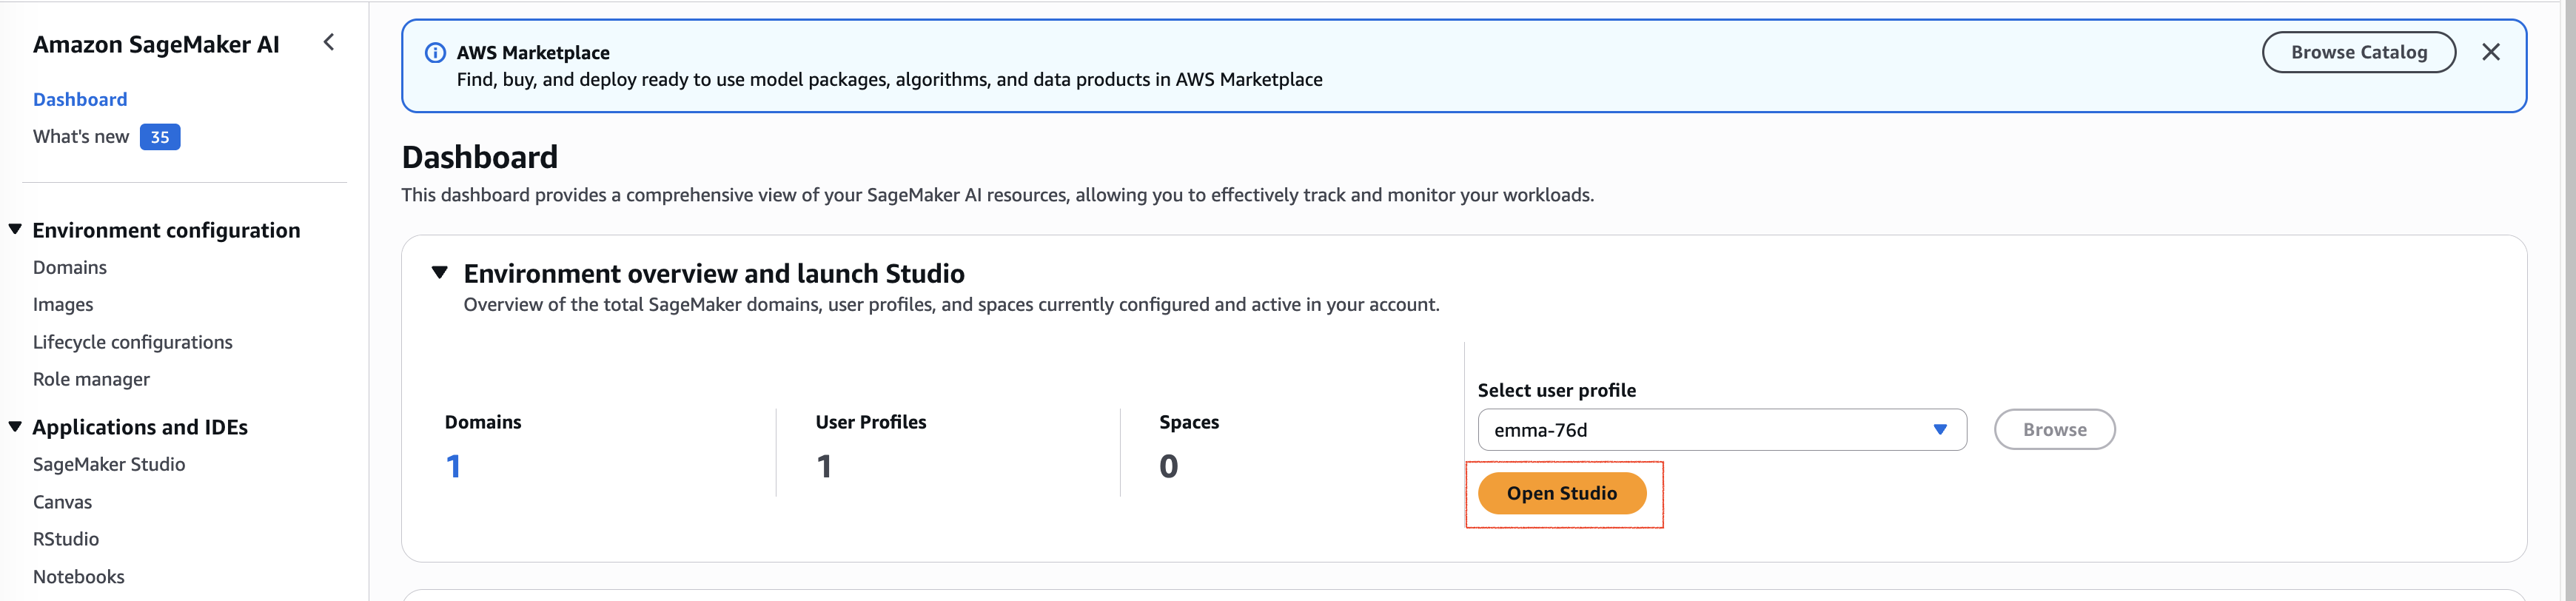Image resolution: width=2576 pixels, height=601 pixels.
Task: Open Role manager
Action: tap(92, 379)
